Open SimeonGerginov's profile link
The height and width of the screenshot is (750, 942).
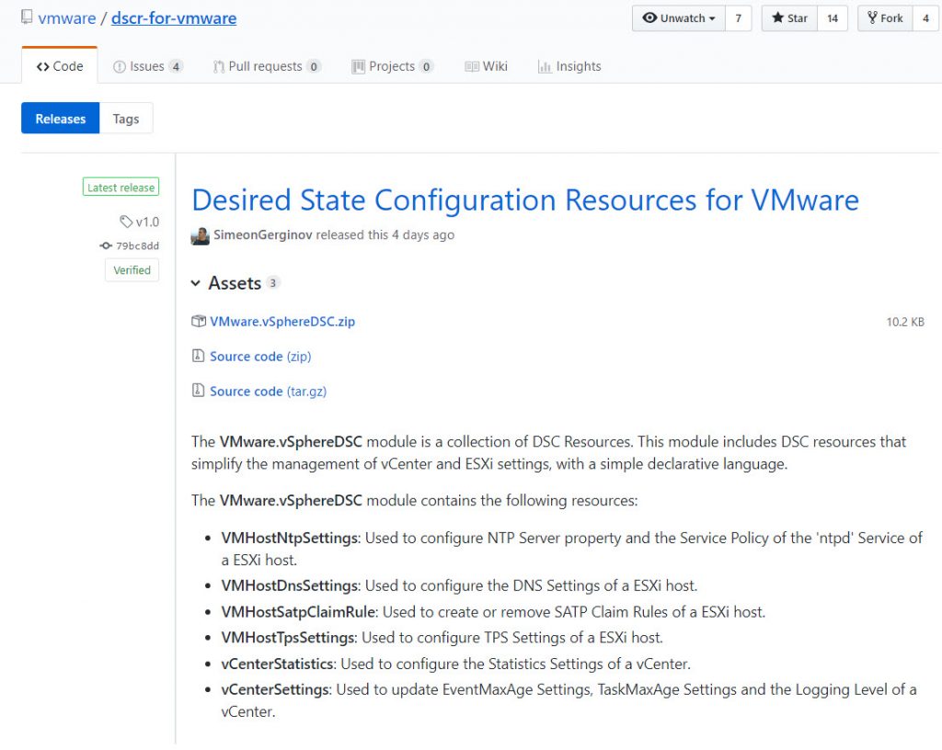click(263, 234)
